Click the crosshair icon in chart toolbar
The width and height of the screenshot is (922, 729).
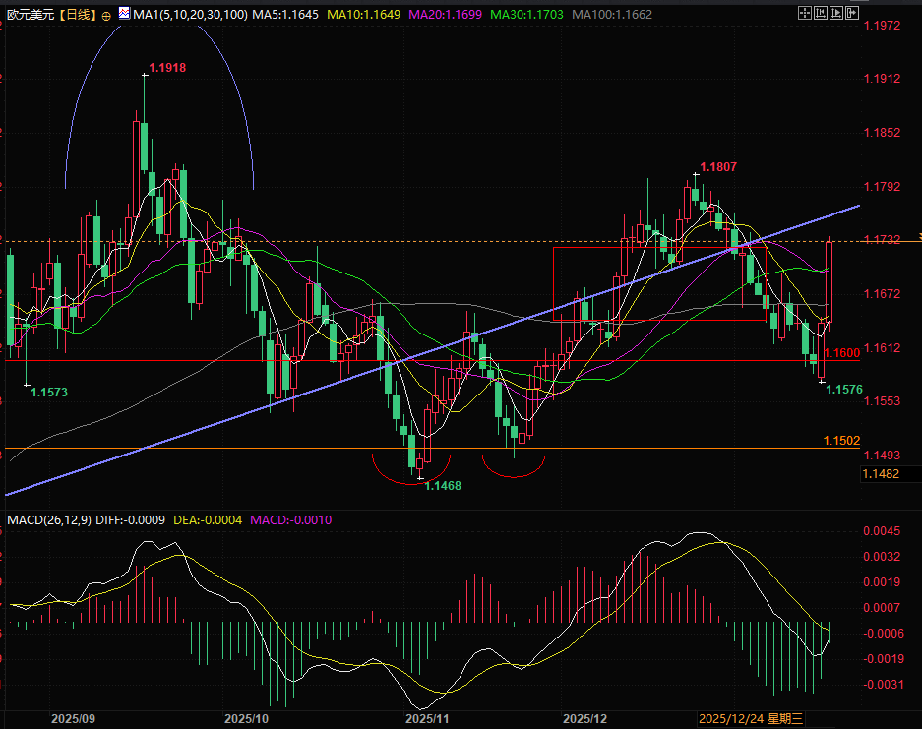(x=805, y=15)
